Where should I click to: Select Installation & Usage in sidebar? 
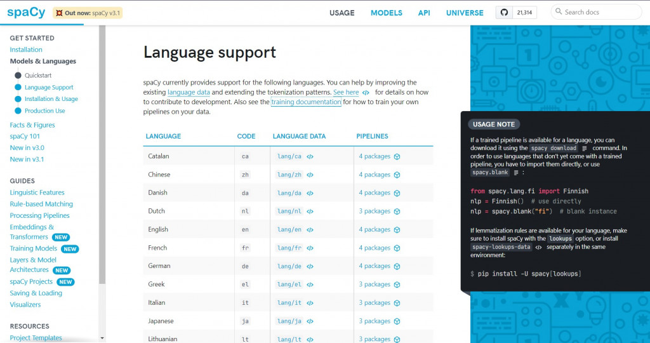point(51,98)
